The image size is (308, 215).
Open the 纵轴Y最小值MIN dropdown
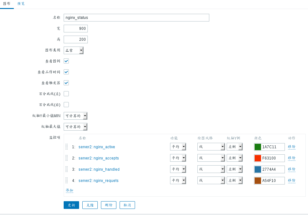[76, 116]
